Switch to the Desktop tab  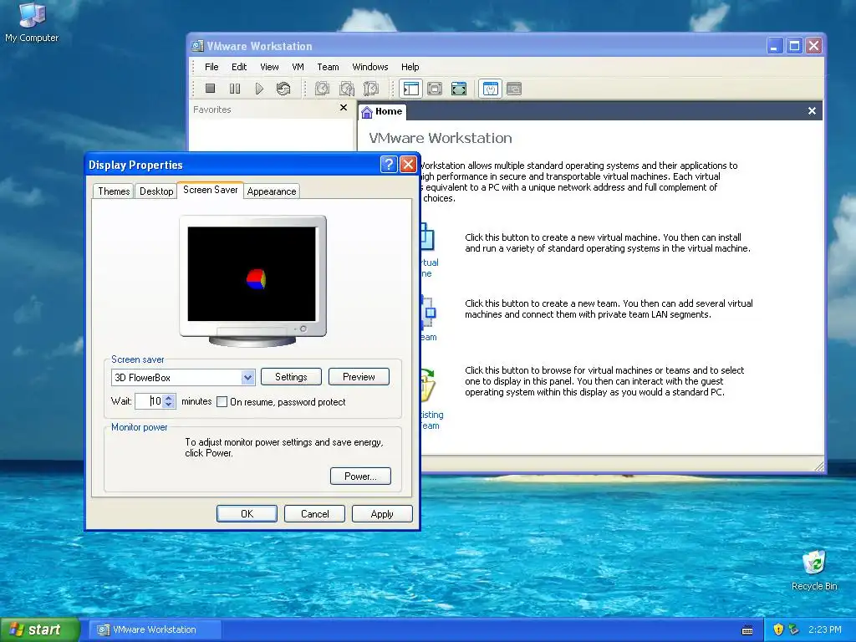tap(156, 191)
